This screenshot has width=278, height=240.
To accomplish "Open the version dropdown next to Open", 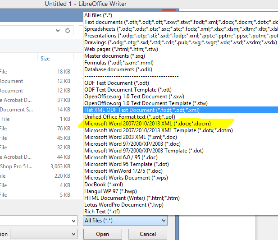I will coord(44,234).
